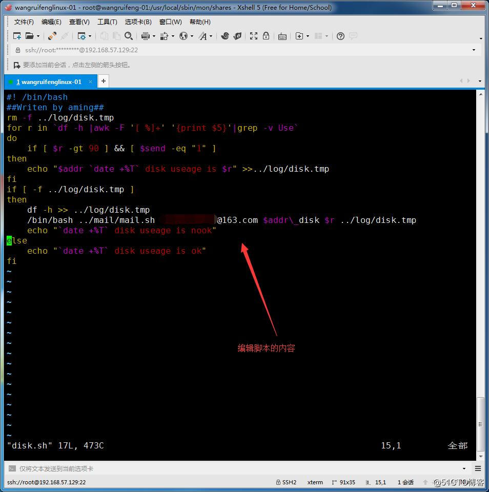Open help with the question mark icon
The image size is (489, 492).
tap(340, 36)
